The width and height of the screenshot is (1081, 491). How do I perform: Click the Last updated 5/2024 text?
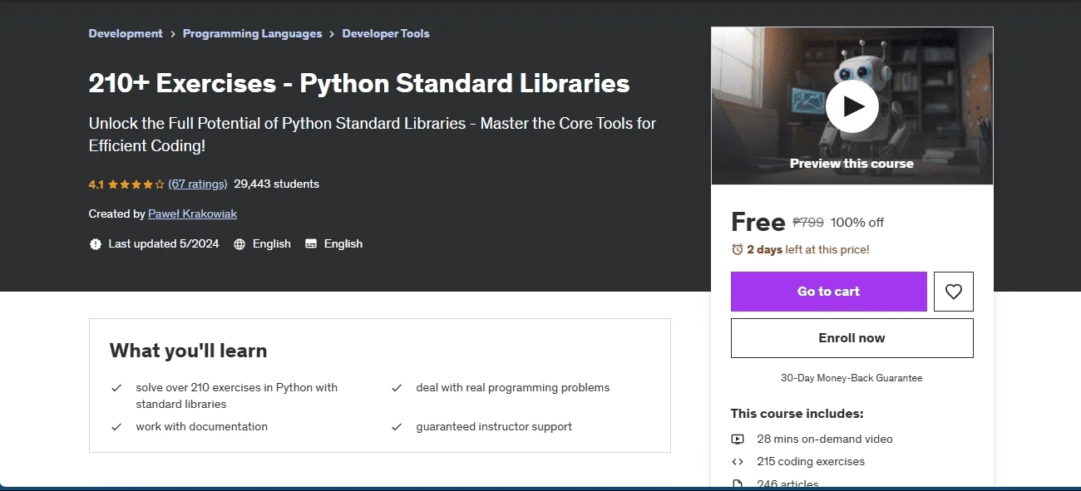164,244
